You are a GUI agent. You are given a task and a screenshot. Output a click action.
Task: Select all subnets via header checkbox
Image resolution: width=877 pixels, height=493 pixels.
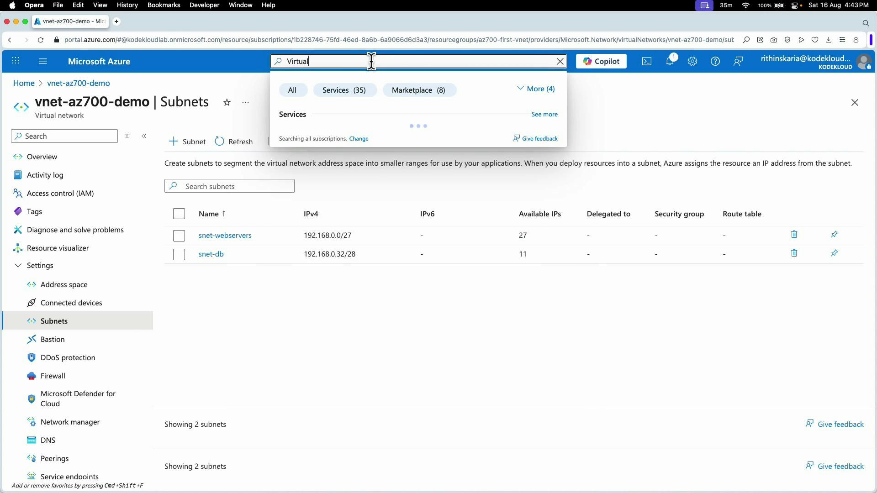pos(179,213)
